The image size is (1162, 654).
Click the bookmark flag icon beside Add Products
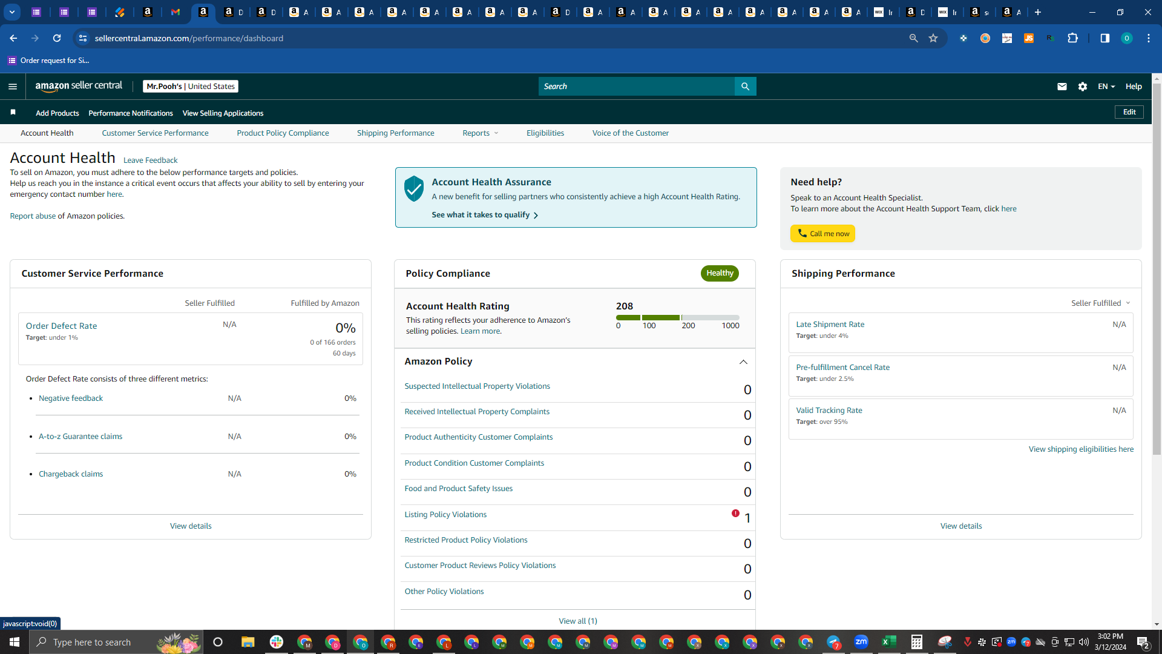[13, 113]
